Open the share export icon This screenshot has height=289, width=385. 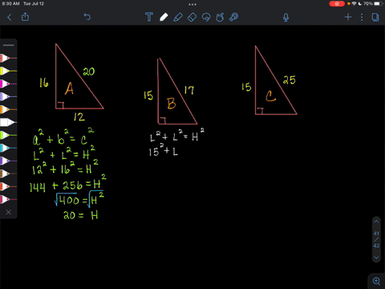25,17
